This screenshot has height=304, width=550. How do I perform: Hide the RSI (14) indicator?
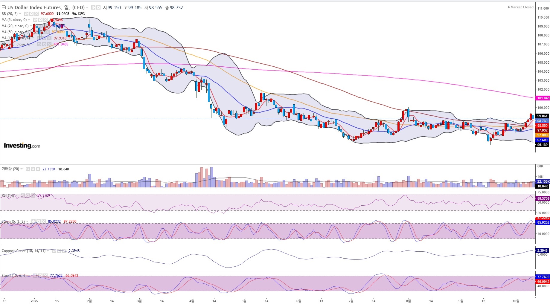coord(22,195)
